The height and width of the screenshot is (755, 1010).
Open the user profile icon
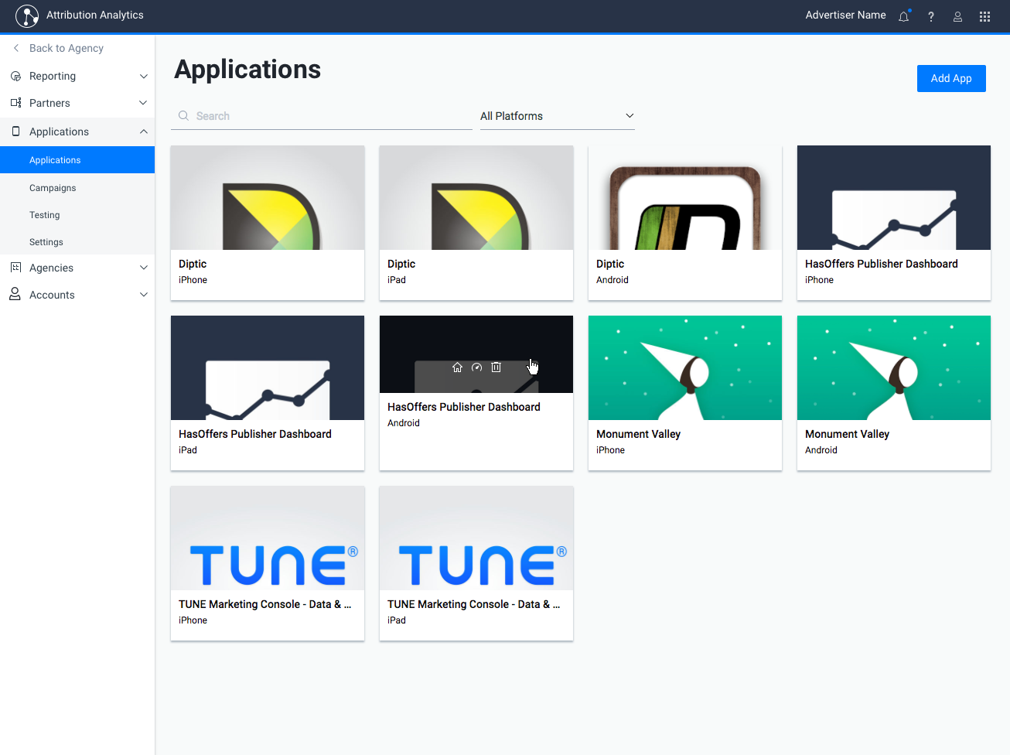click(x=957, y=16)
